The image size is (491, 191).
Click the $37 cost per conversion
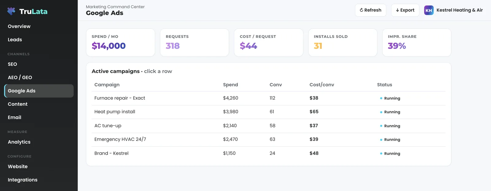click(314, 126)
